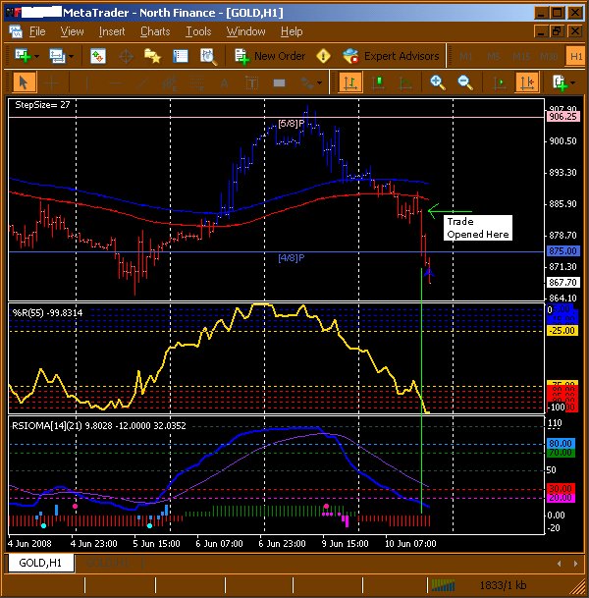Click the '[5/8]P' level label
This screenshot has height=598, width=589.
(x=292, y=124)
